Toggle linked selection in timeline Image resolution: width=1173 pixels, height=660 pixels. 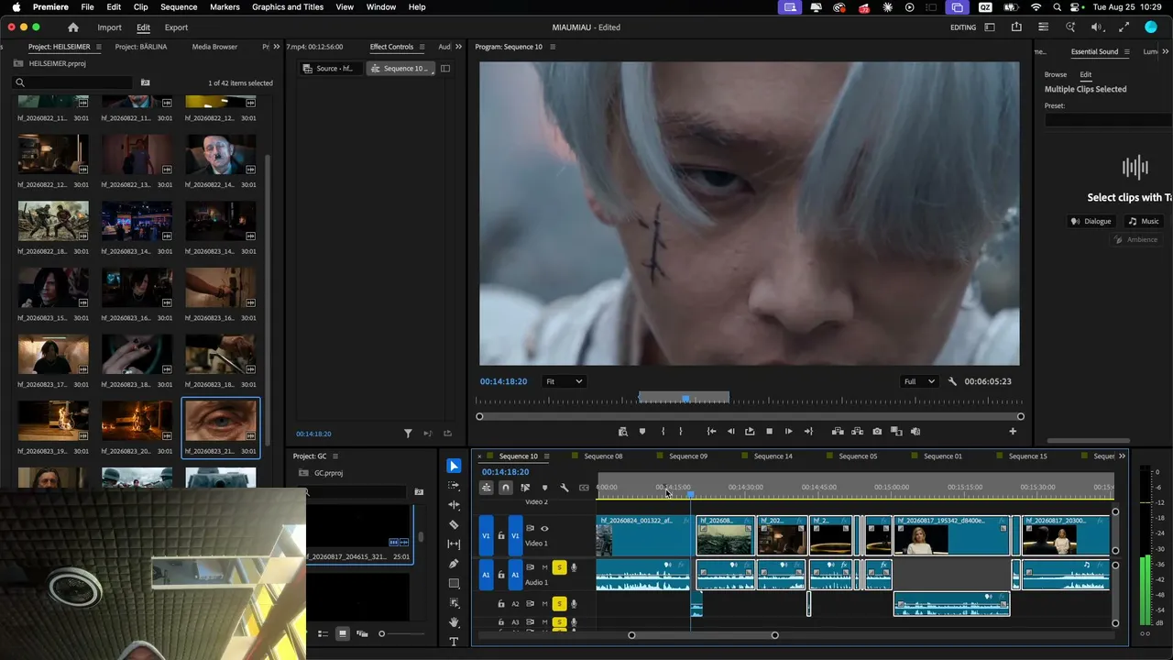coord(525,488)
